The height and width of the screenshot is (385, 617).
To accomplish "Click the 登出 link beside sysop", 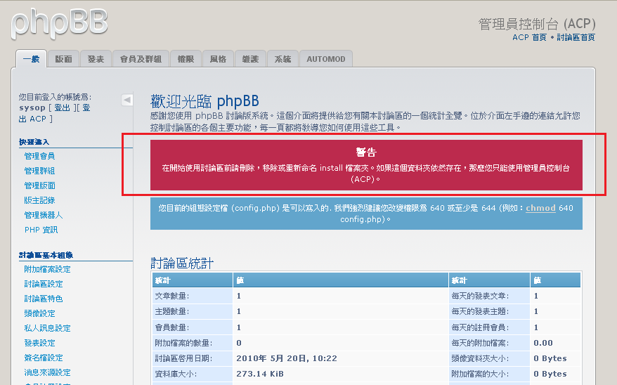I will point(62,108).
